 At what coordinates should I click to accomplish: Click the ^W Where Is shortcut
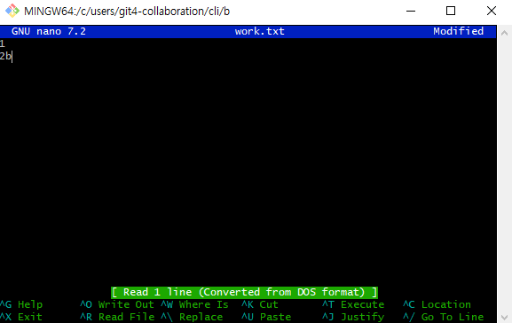click(194, 304)
